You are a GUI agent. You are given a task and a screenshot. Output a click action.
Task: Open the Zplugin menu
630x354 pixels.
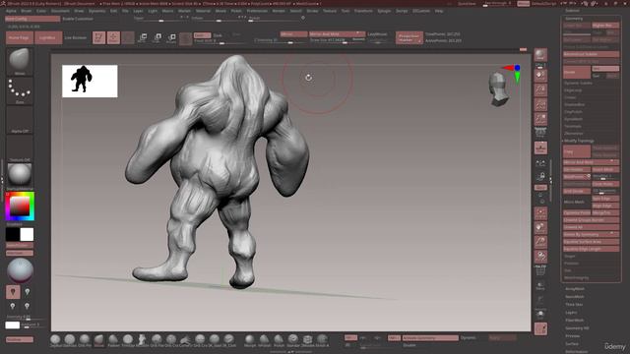pos(384,11)
